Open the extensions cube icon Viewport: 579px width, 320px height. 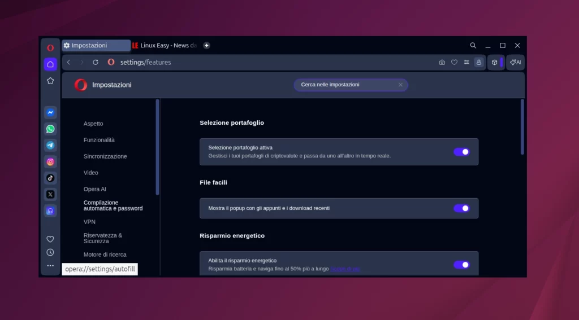pyautogui.click(x=494, y=62)
